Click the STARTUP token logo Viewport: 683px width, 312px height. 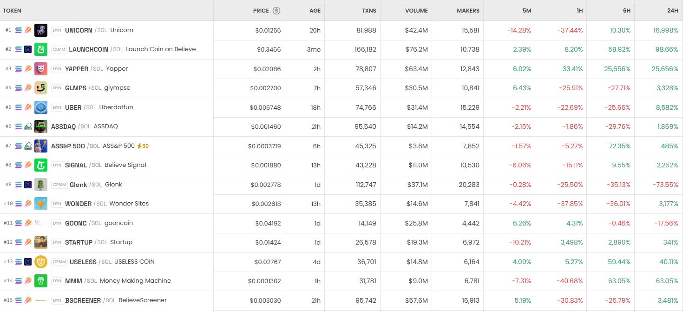coord(41,242)
